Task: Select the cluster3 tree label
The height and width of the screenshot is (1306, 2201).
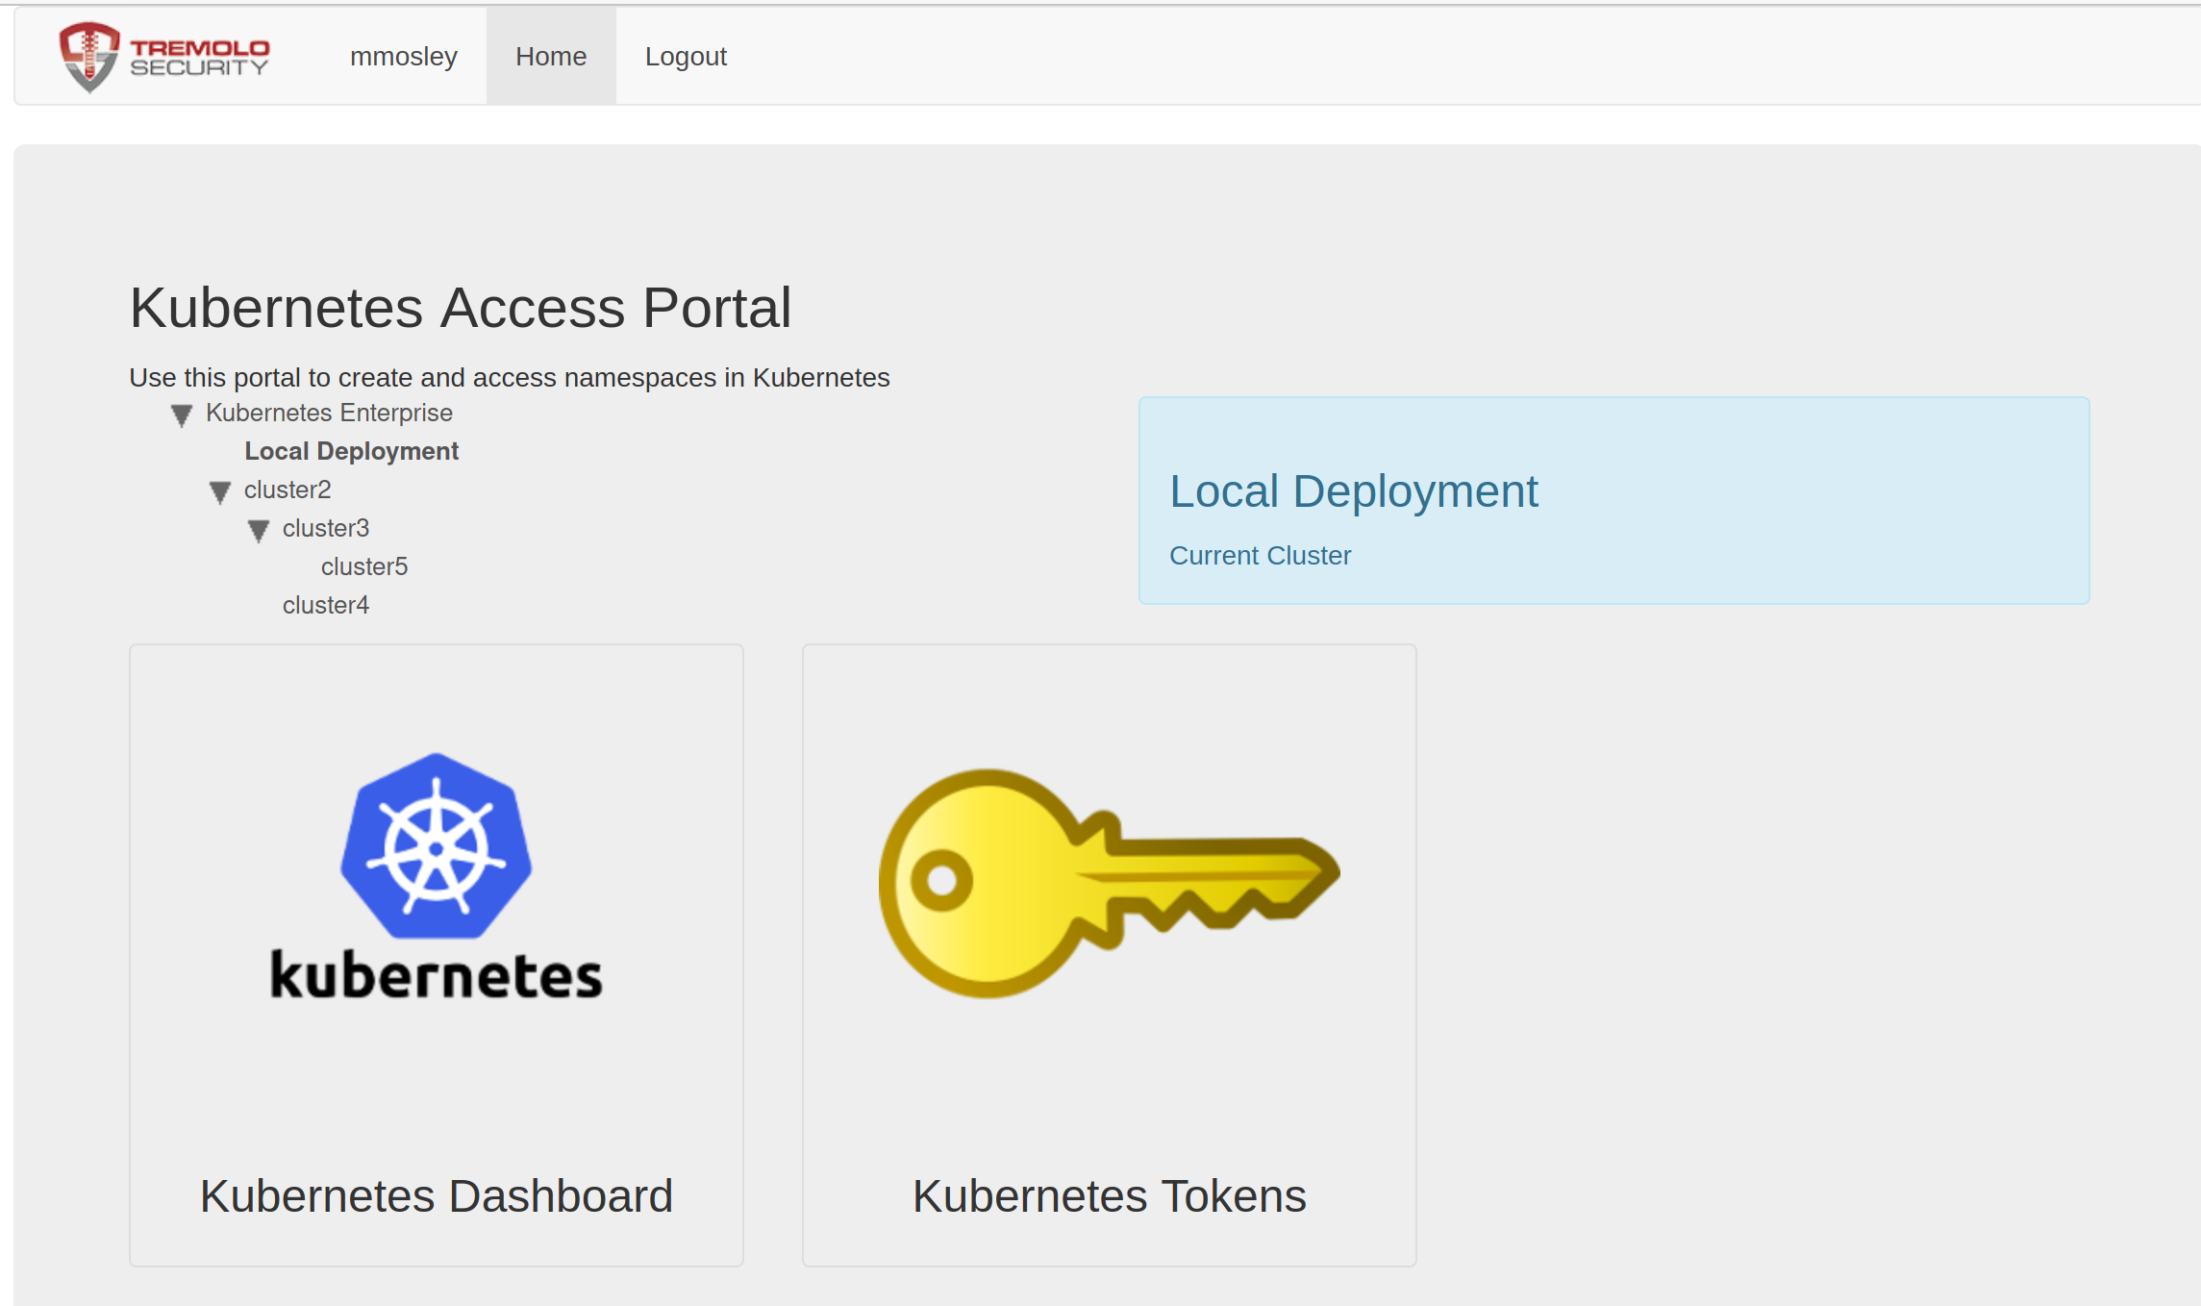Action: click(325, 528)
